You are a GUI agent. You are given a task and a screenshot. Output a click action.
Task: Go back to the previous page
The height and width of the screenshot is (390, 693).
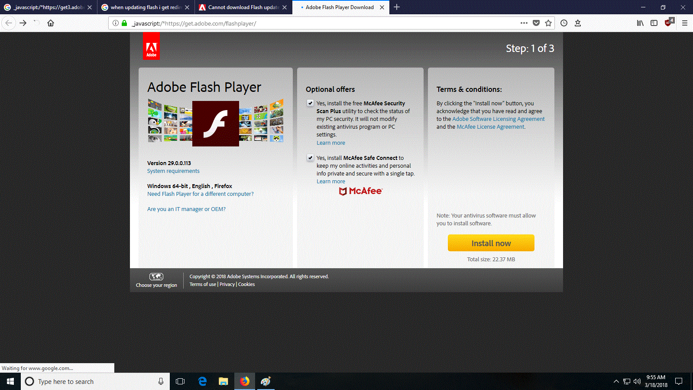[9, 23]
